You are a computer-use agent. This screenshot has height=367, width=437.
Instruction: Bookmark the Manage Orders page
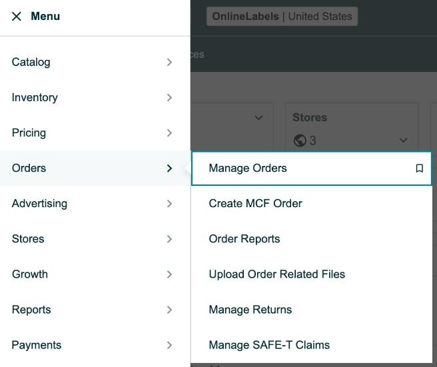pyautogui.click(x=419, y=169)
